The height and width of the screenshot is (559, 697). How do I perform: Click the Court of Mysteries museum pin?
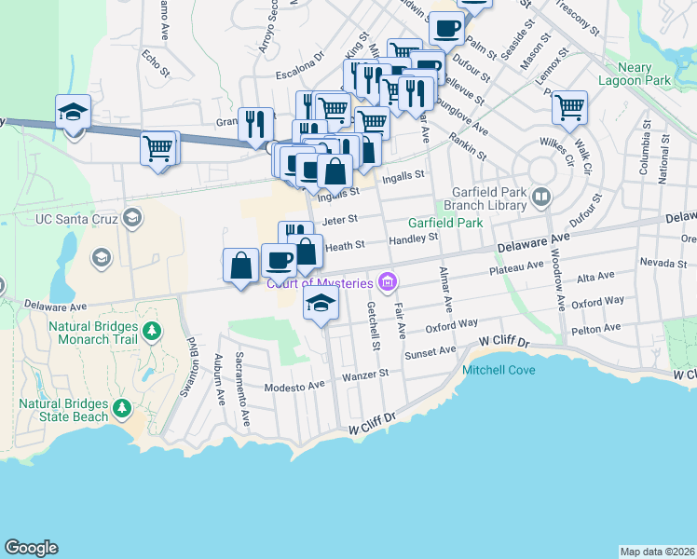[388, 281]
